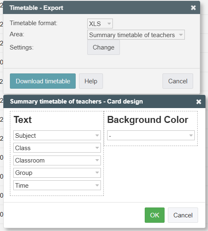Open the Classroom text dropdown
208x231 pixels.
click(57, 160)
